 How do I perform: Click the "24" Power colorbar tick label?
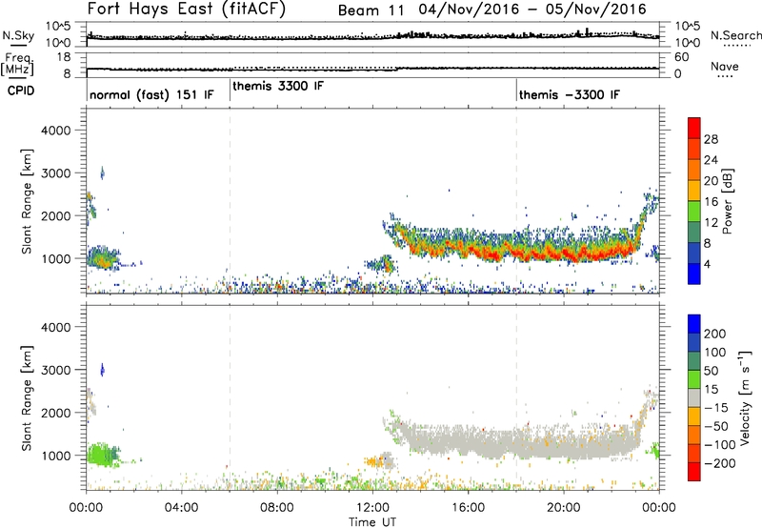tap(711, 160)
